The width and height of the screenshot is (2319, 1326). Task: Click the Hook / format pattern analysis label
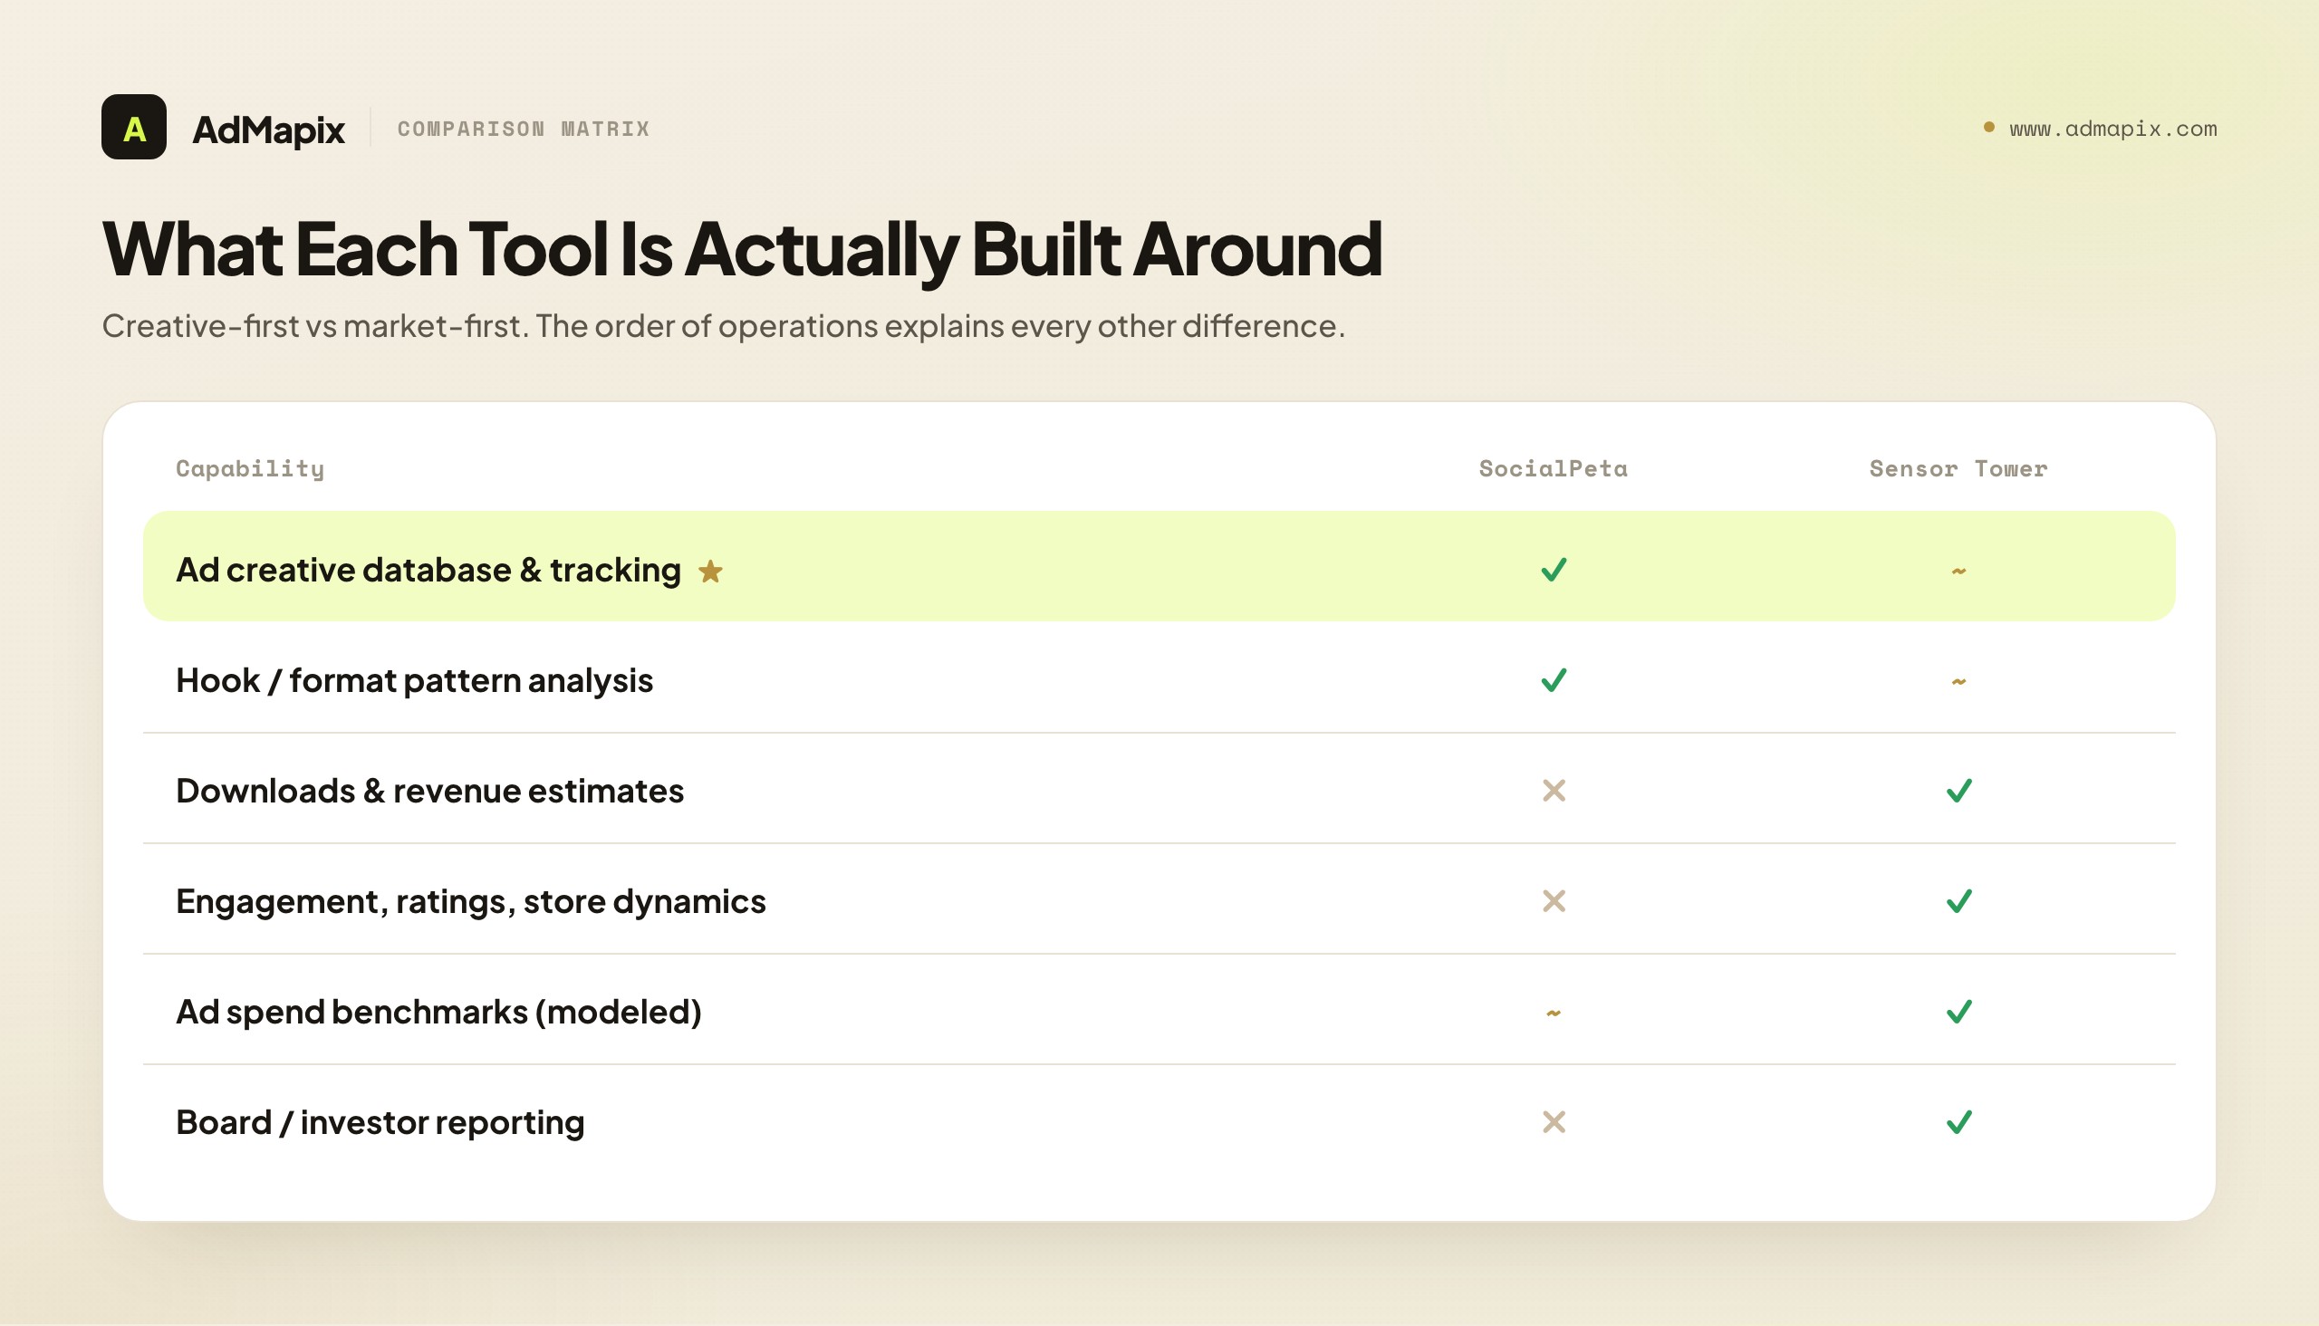click(415, 680)
